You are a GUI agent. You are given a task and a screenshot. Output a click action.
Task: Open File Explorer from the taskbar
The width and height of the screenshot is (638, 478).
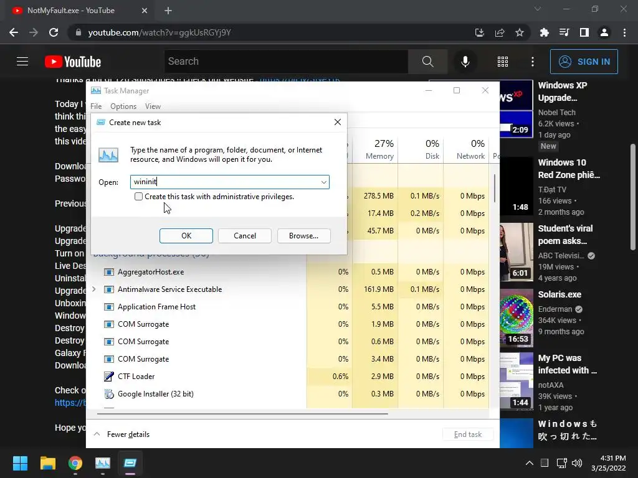[x=47, y=463]
